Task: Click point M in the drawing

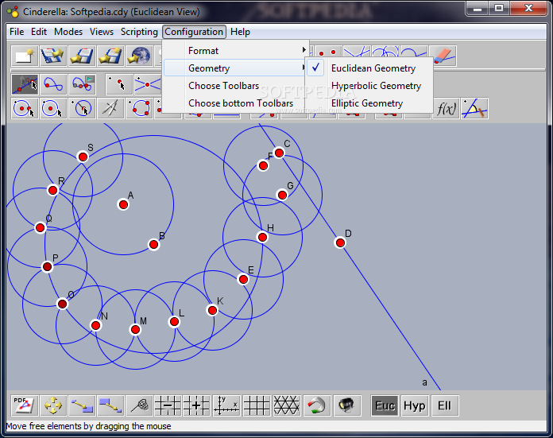Action: [135, 330]
